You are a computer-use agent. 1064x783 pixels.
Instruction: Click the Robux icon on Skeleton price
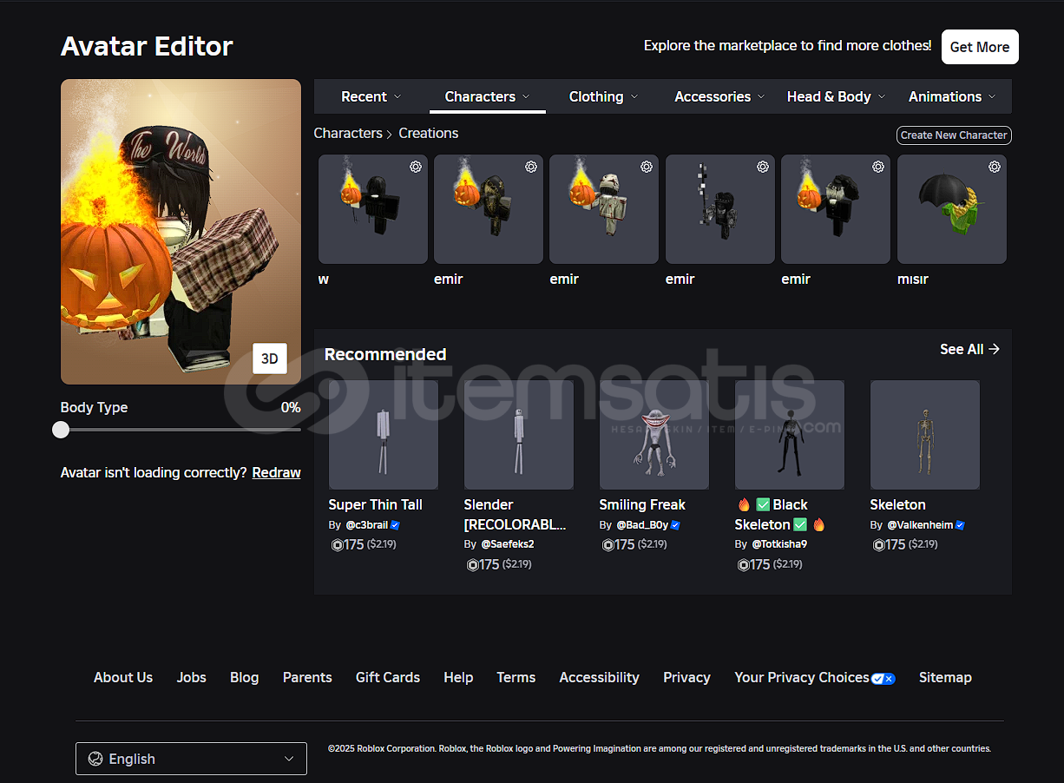[x=879, y=545]
